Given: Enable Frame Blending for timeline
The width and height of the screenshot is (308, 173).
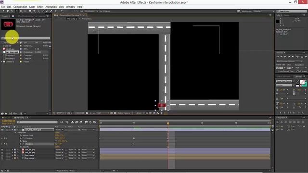Looking at the screenshot, I should [77, 122].
